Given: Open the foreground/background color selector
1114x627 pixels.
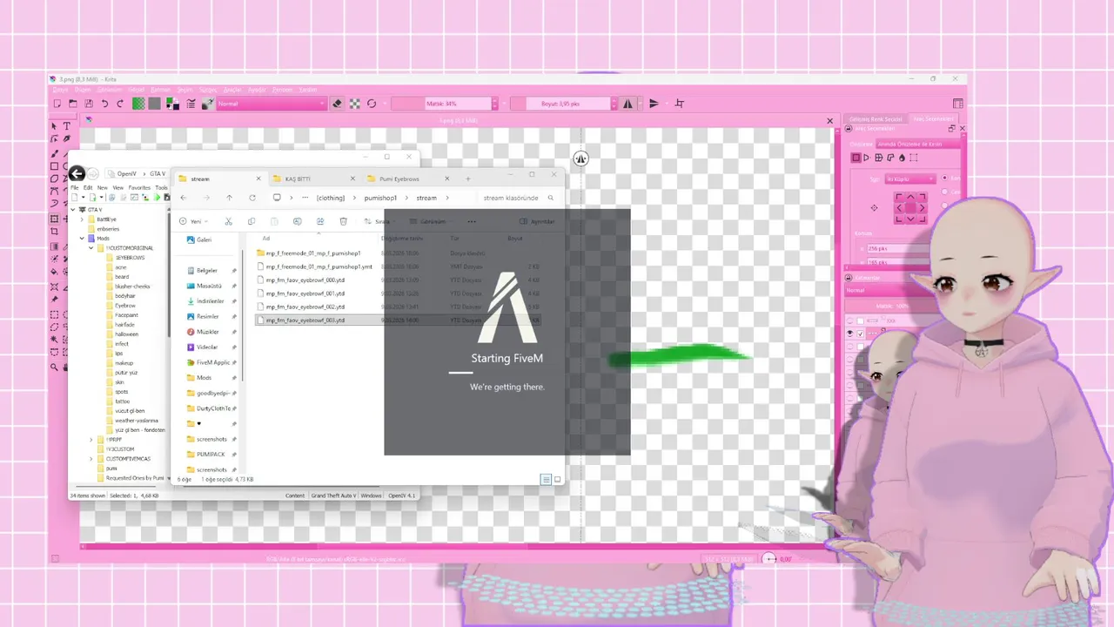Looking at the screenshot, I should click(x=172, y=104).
